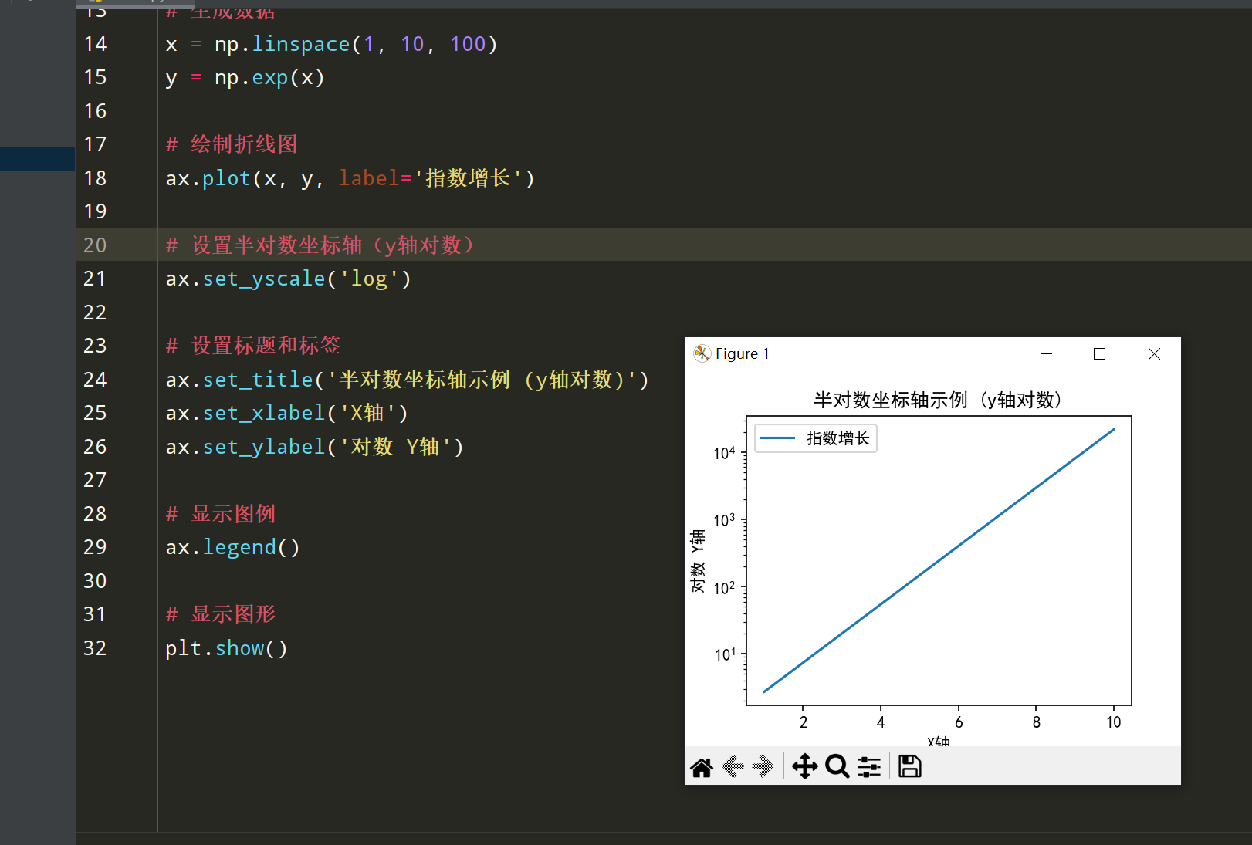Select the Pan axes tool
The image size is (1252, 845).
coord(805,766)
